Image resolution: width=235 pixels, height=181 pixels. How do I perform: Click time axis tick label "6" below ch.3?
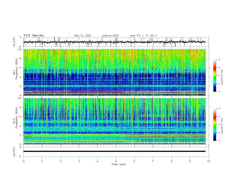coord(134,161)
